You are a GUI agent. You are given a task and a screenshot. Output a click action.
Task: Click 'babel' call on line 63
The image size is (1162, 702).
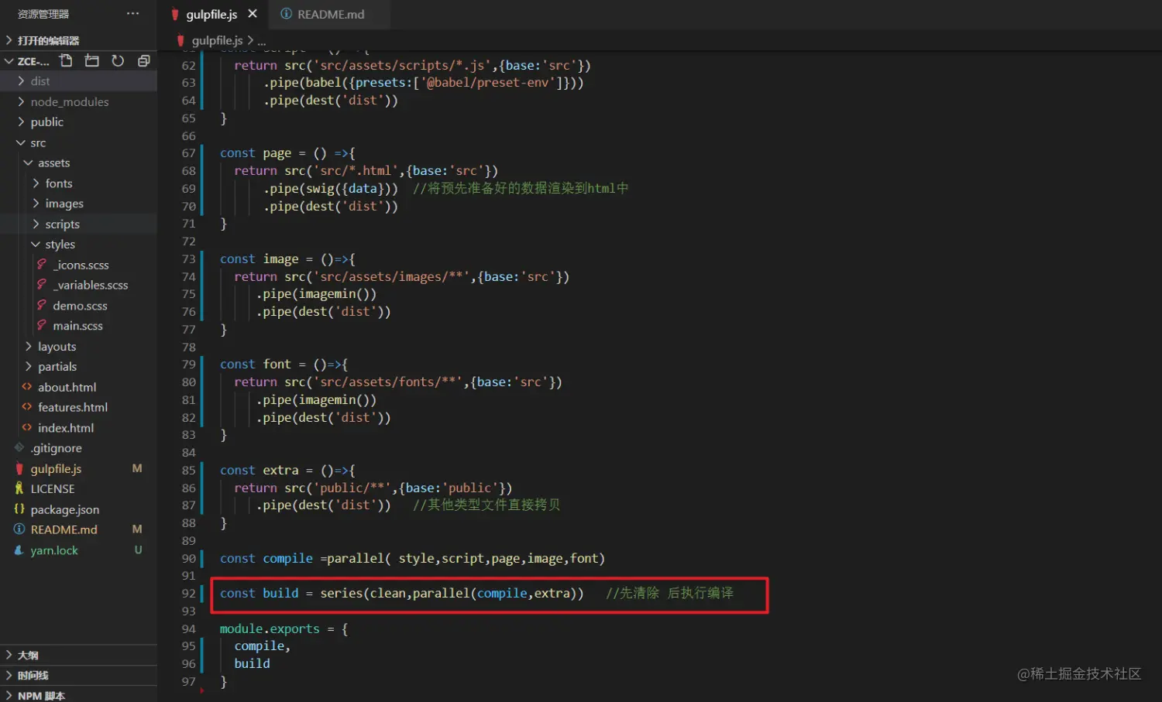(x=324, y=83)
